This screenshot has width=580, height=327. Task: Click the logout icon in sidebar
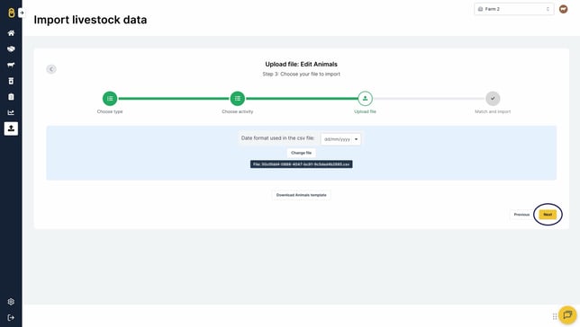(11, 317)
